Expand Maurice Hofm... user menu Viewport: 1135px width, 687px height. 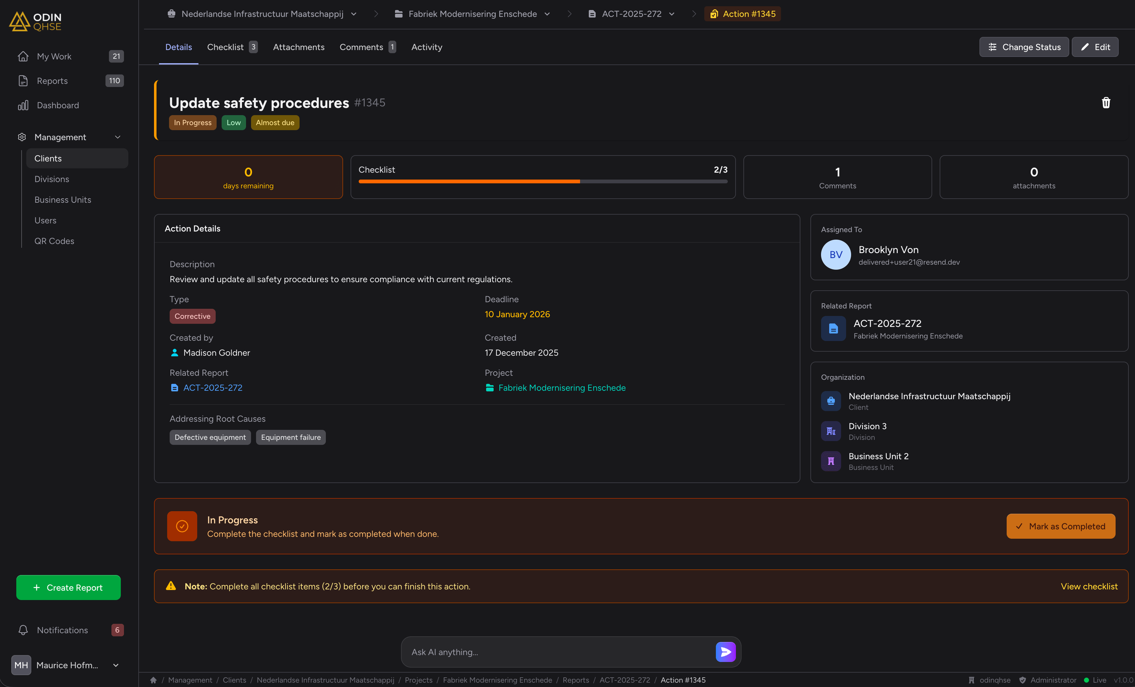[x=116, y=665]
